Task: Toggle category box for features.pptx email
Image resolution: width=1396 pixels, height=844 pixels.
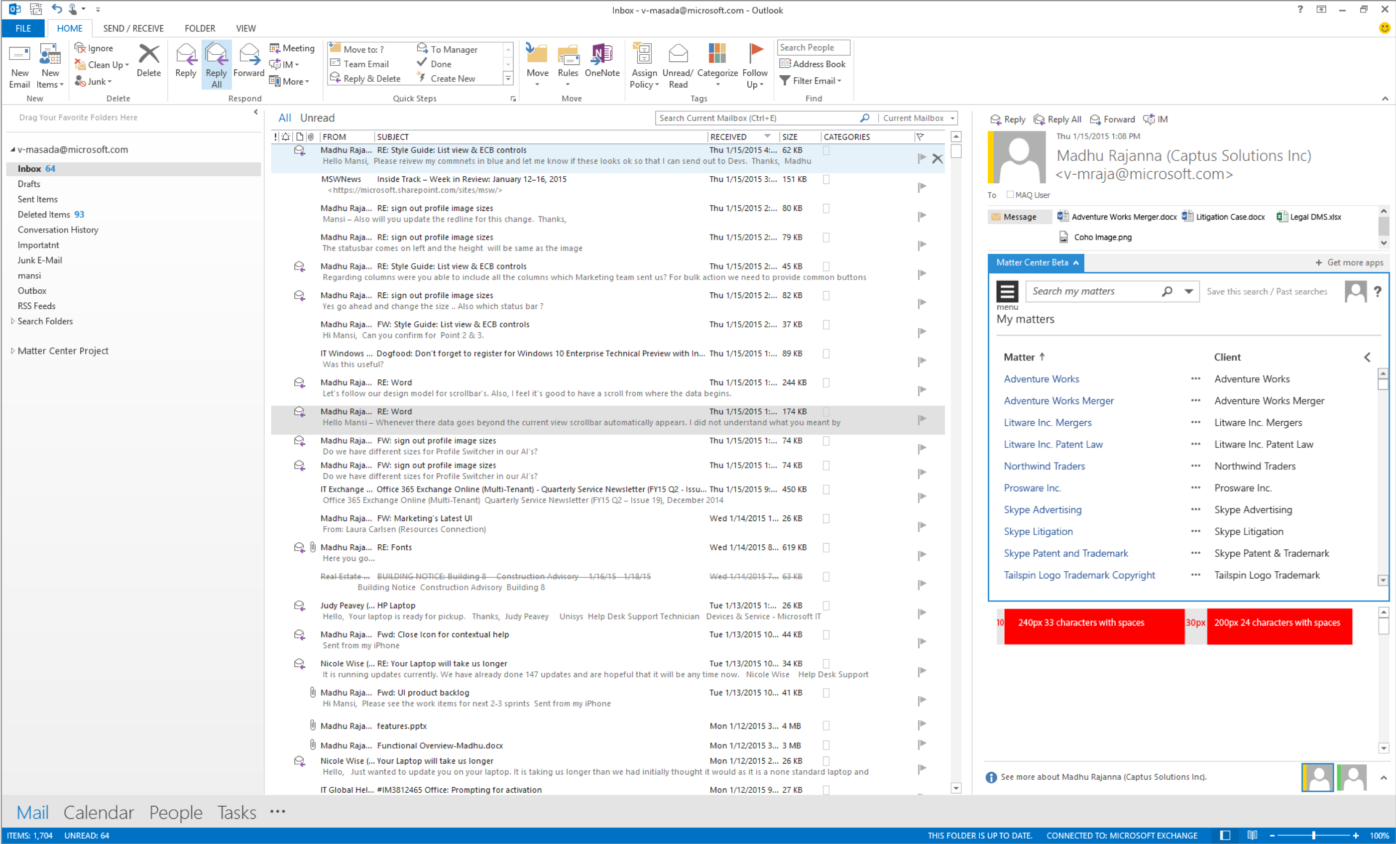Action: coord(826,726)
